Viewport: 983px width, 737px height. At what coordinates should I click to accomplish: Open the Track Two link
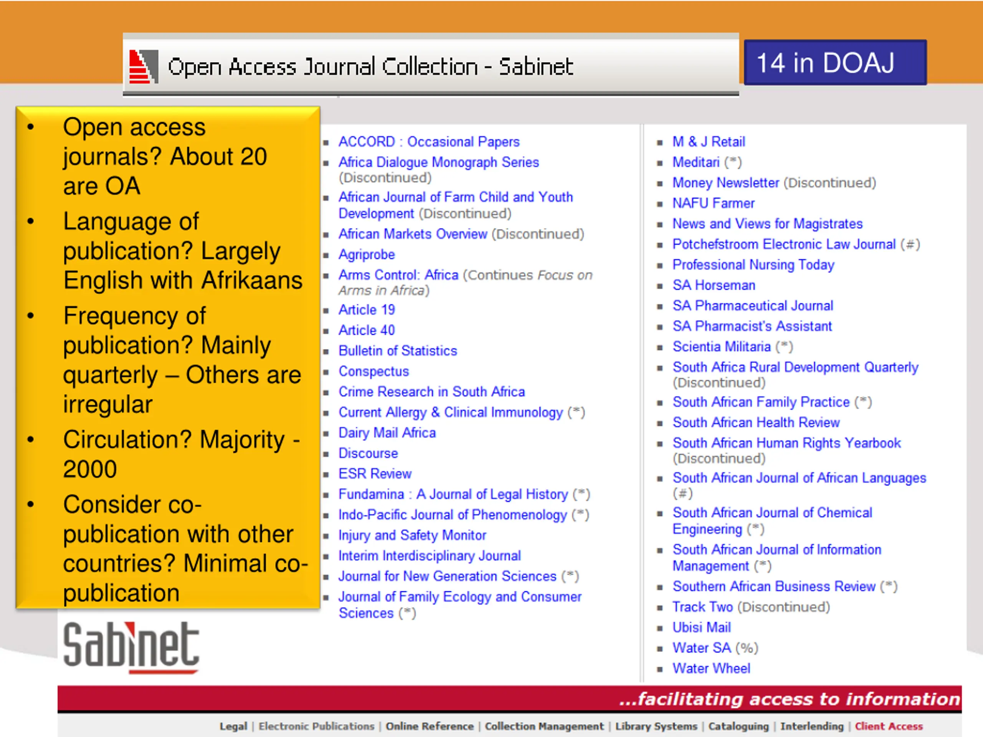(x=703, y=607)
